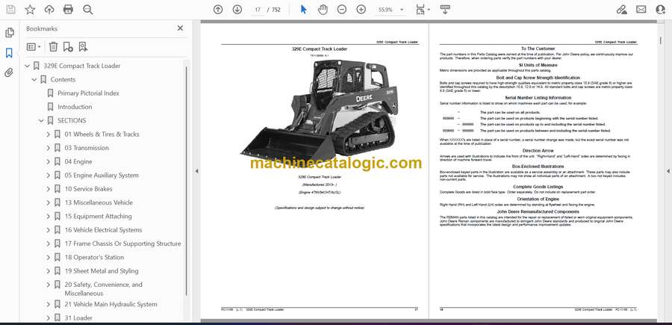Jump to Primary Pictorial Index bookmark
672x325 pixels.
pos(88,93)
